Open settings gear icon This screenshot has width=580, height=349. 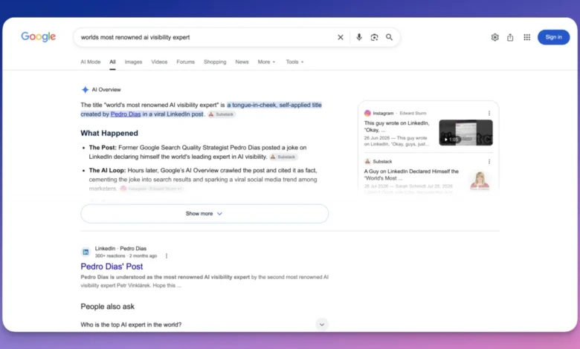coord(495,37)
